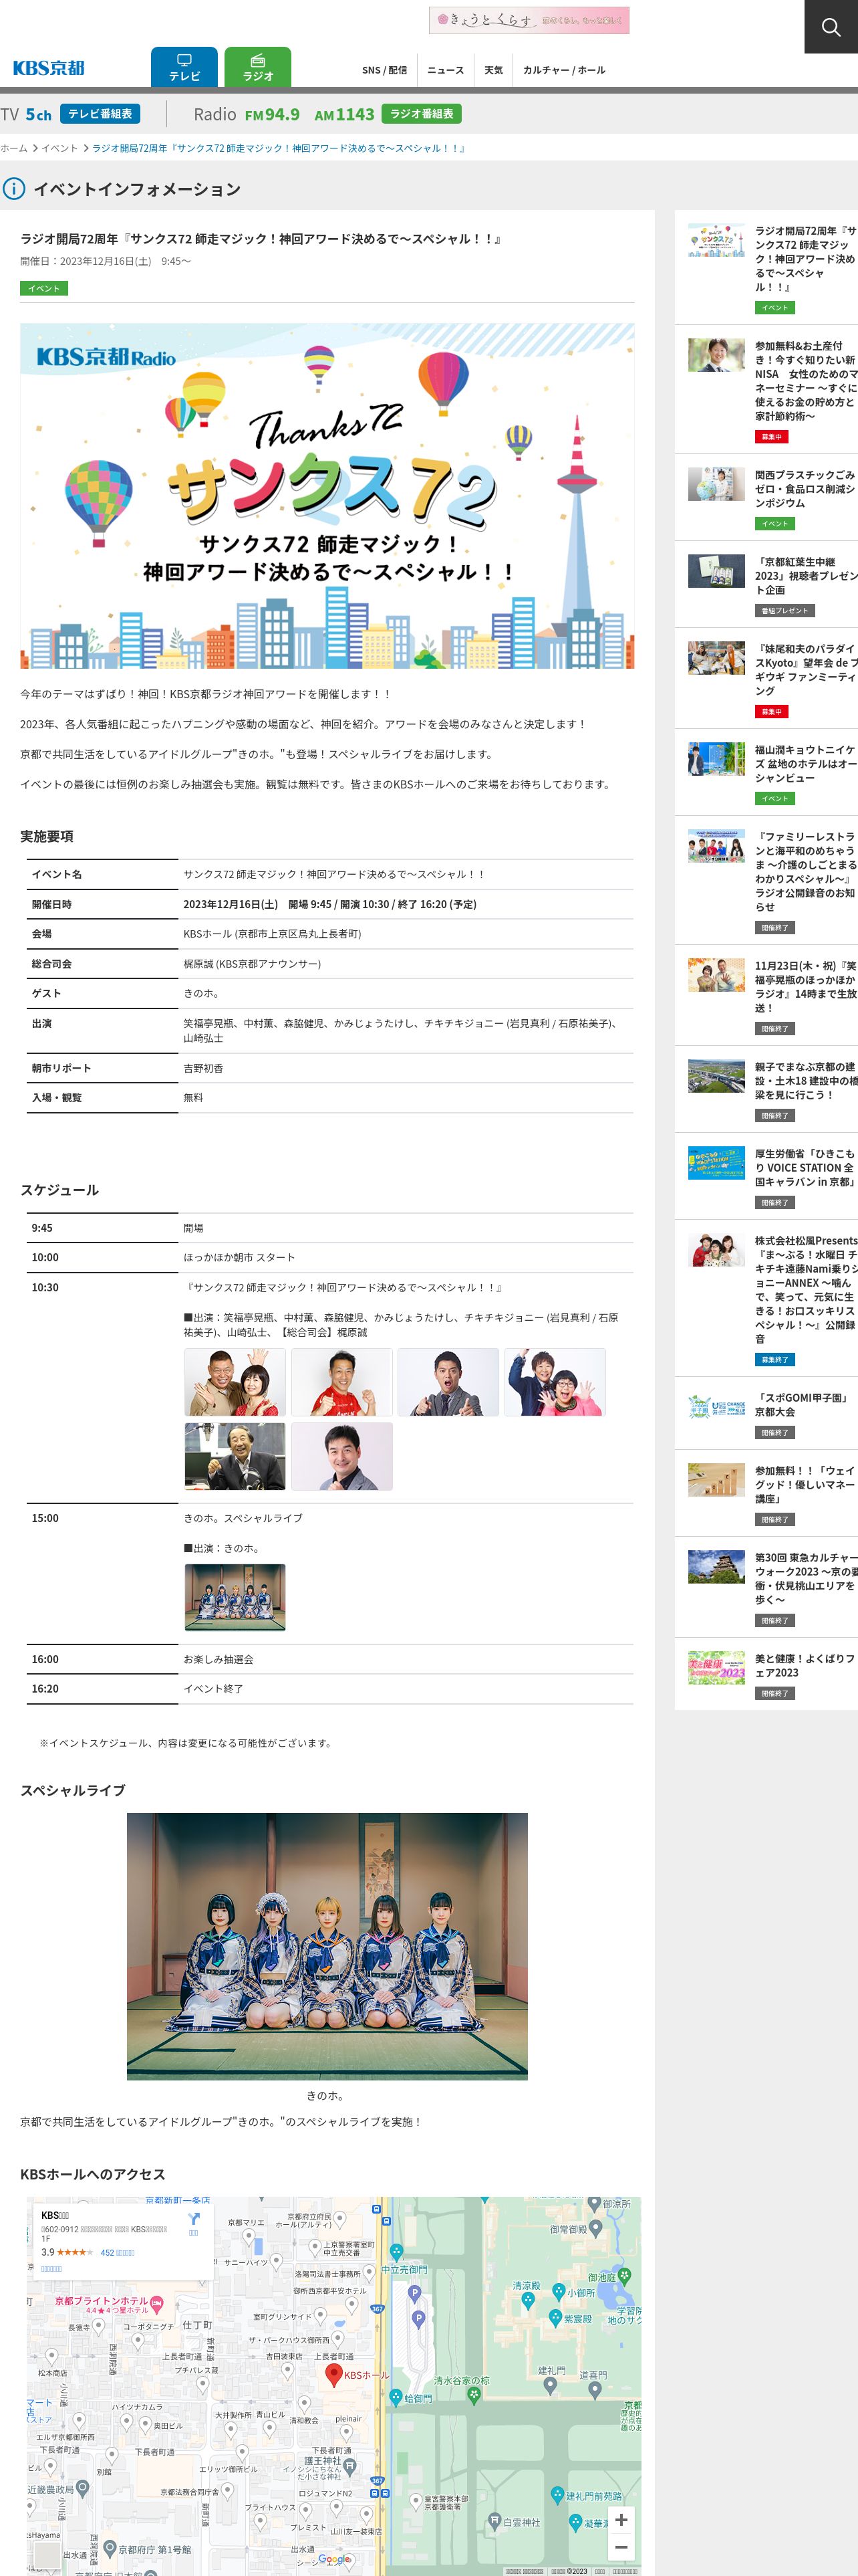Open 福山潤キョウトニイケズ article
858x2576 pixels.
[x=766, y=772]
